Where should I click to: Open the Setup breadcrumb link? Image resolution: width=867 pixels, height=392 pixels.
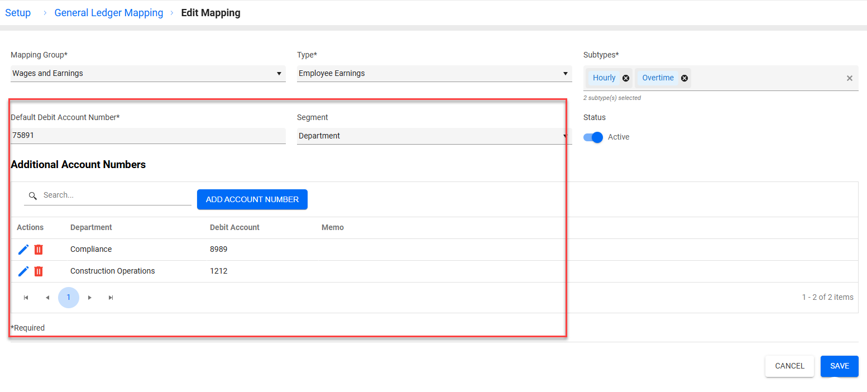point(18,13)
